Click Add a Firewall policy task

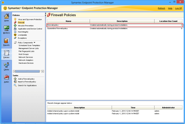(26, 79)
